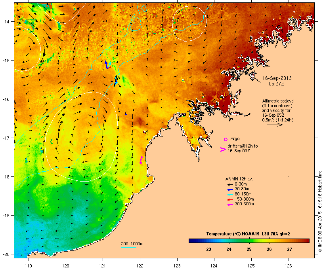This screenshot has width=325, height=269.
Task: Click the dark blue end of temperature colorbar
Action: coord(192,241)
